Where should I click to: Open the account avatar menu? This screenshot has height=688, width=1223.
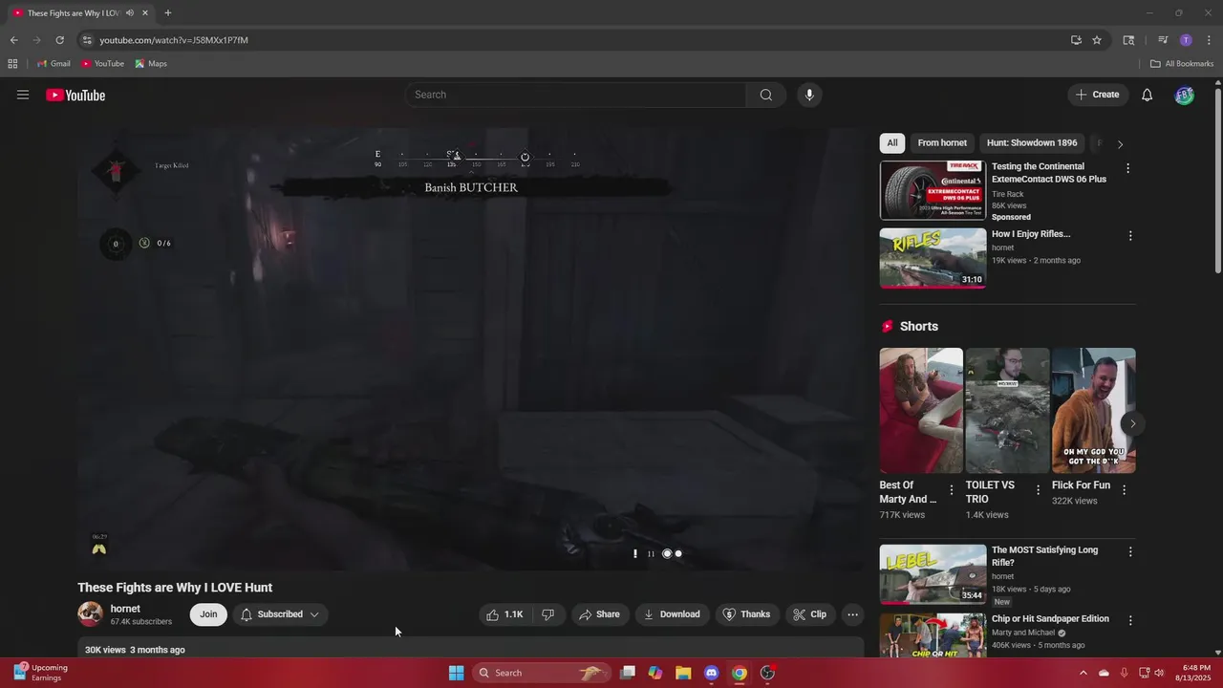point(1184,95)
